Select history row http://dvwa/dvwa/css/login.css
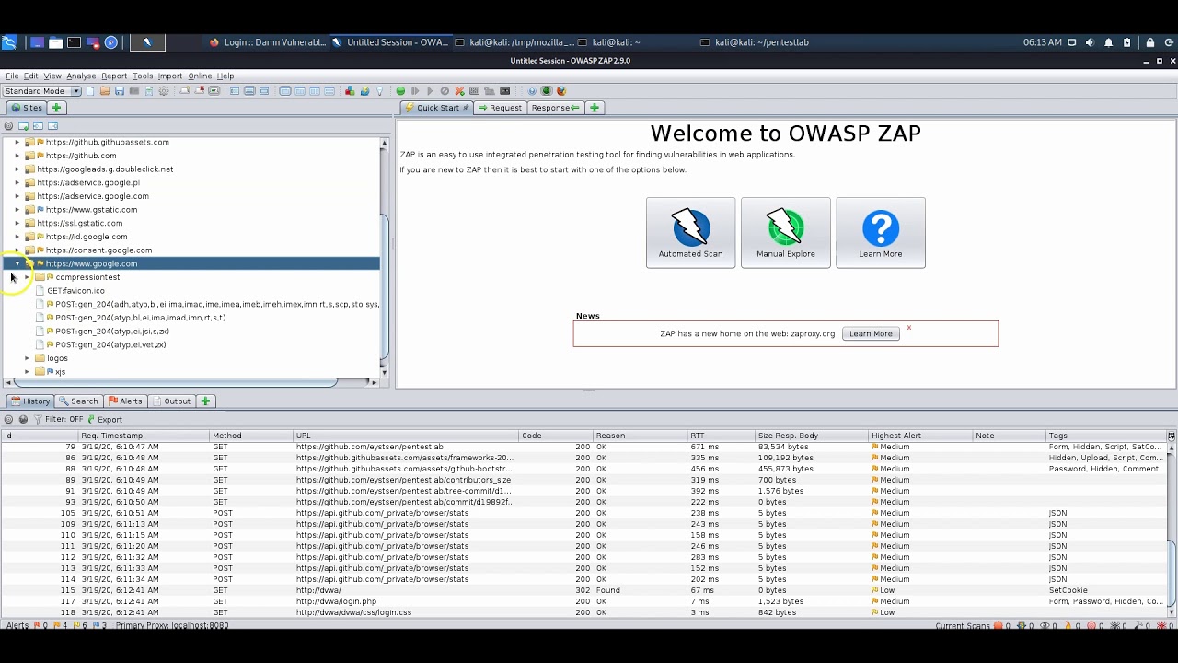The width and height of the screenshot is (1178, 663). [584, 612]
